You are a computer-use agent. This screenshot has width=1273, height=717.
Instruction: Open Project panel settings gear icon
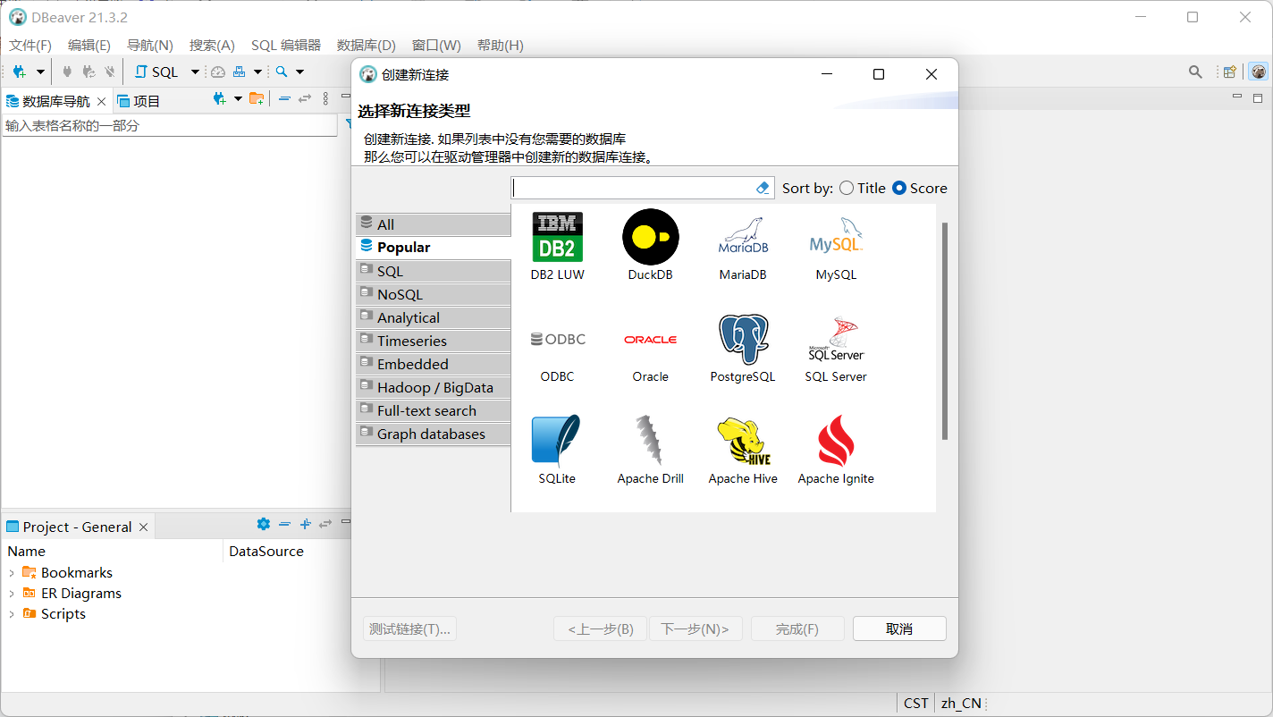coord(263,524)
